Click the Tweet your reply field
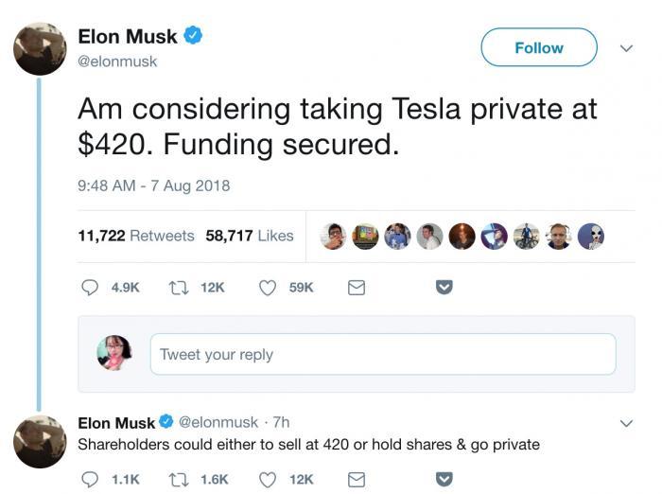The height and width of the screenshot is (494, 662). click(383, 354)
